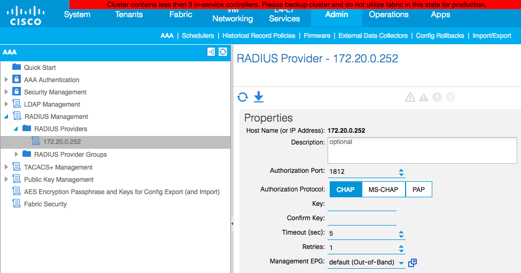
Task: Click the Quick Start folder icon
Action: click(x=17, y=67)
